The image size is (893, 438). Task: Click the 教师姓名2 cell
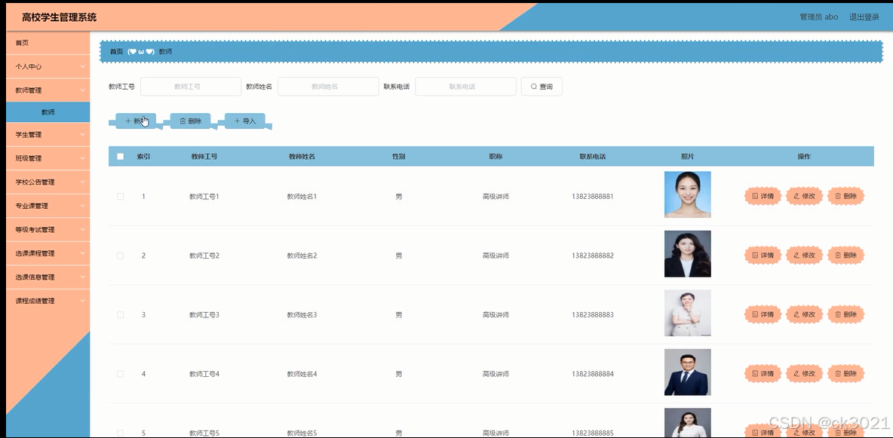click(x=302, y=256)
